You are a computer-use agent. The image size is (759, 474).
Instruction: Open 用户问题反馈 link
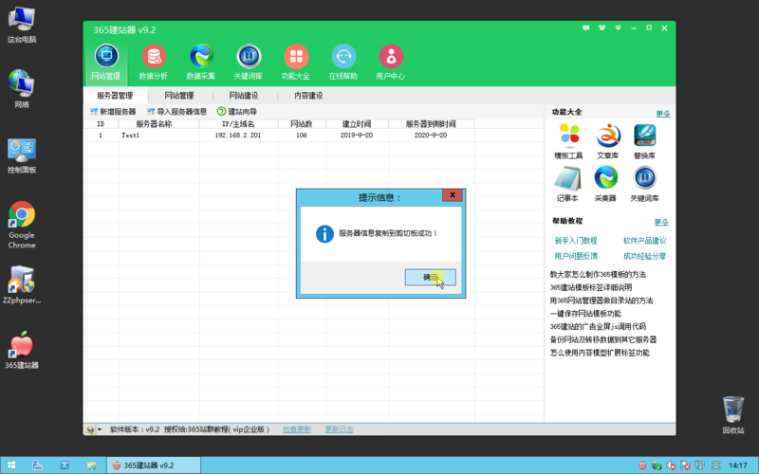pyautogui.click(x=576, y=256)
